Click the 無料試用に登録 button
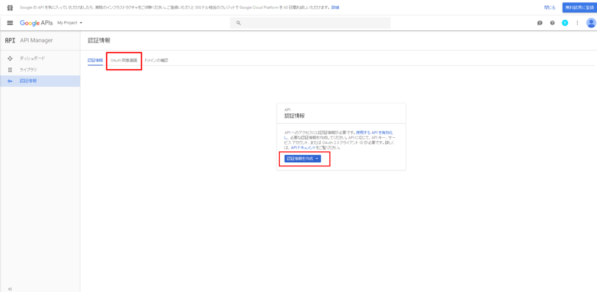 point(580,7)
